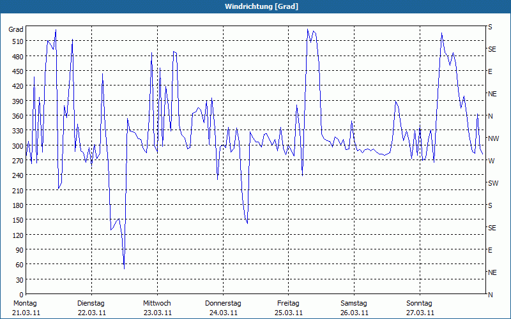This screenshot has width=511, height=319.
Task: Select the SW compass direction label
Action: (x=493, y=183)
